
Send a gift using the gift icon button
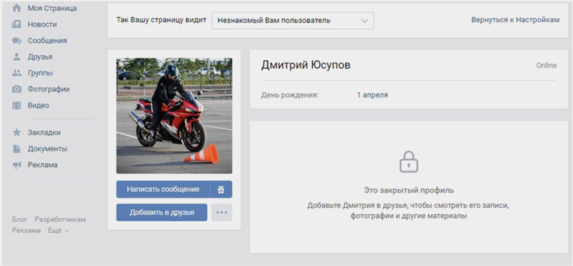[221, 189]
